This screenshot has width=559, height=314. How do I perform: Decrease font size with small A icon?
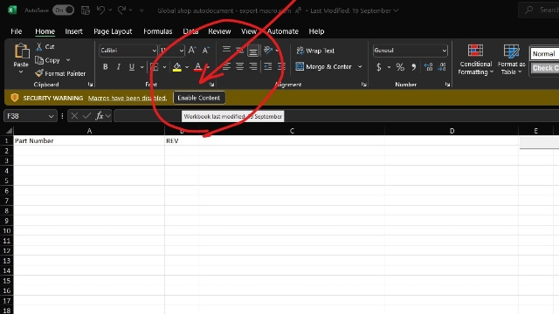pos(206,51)
